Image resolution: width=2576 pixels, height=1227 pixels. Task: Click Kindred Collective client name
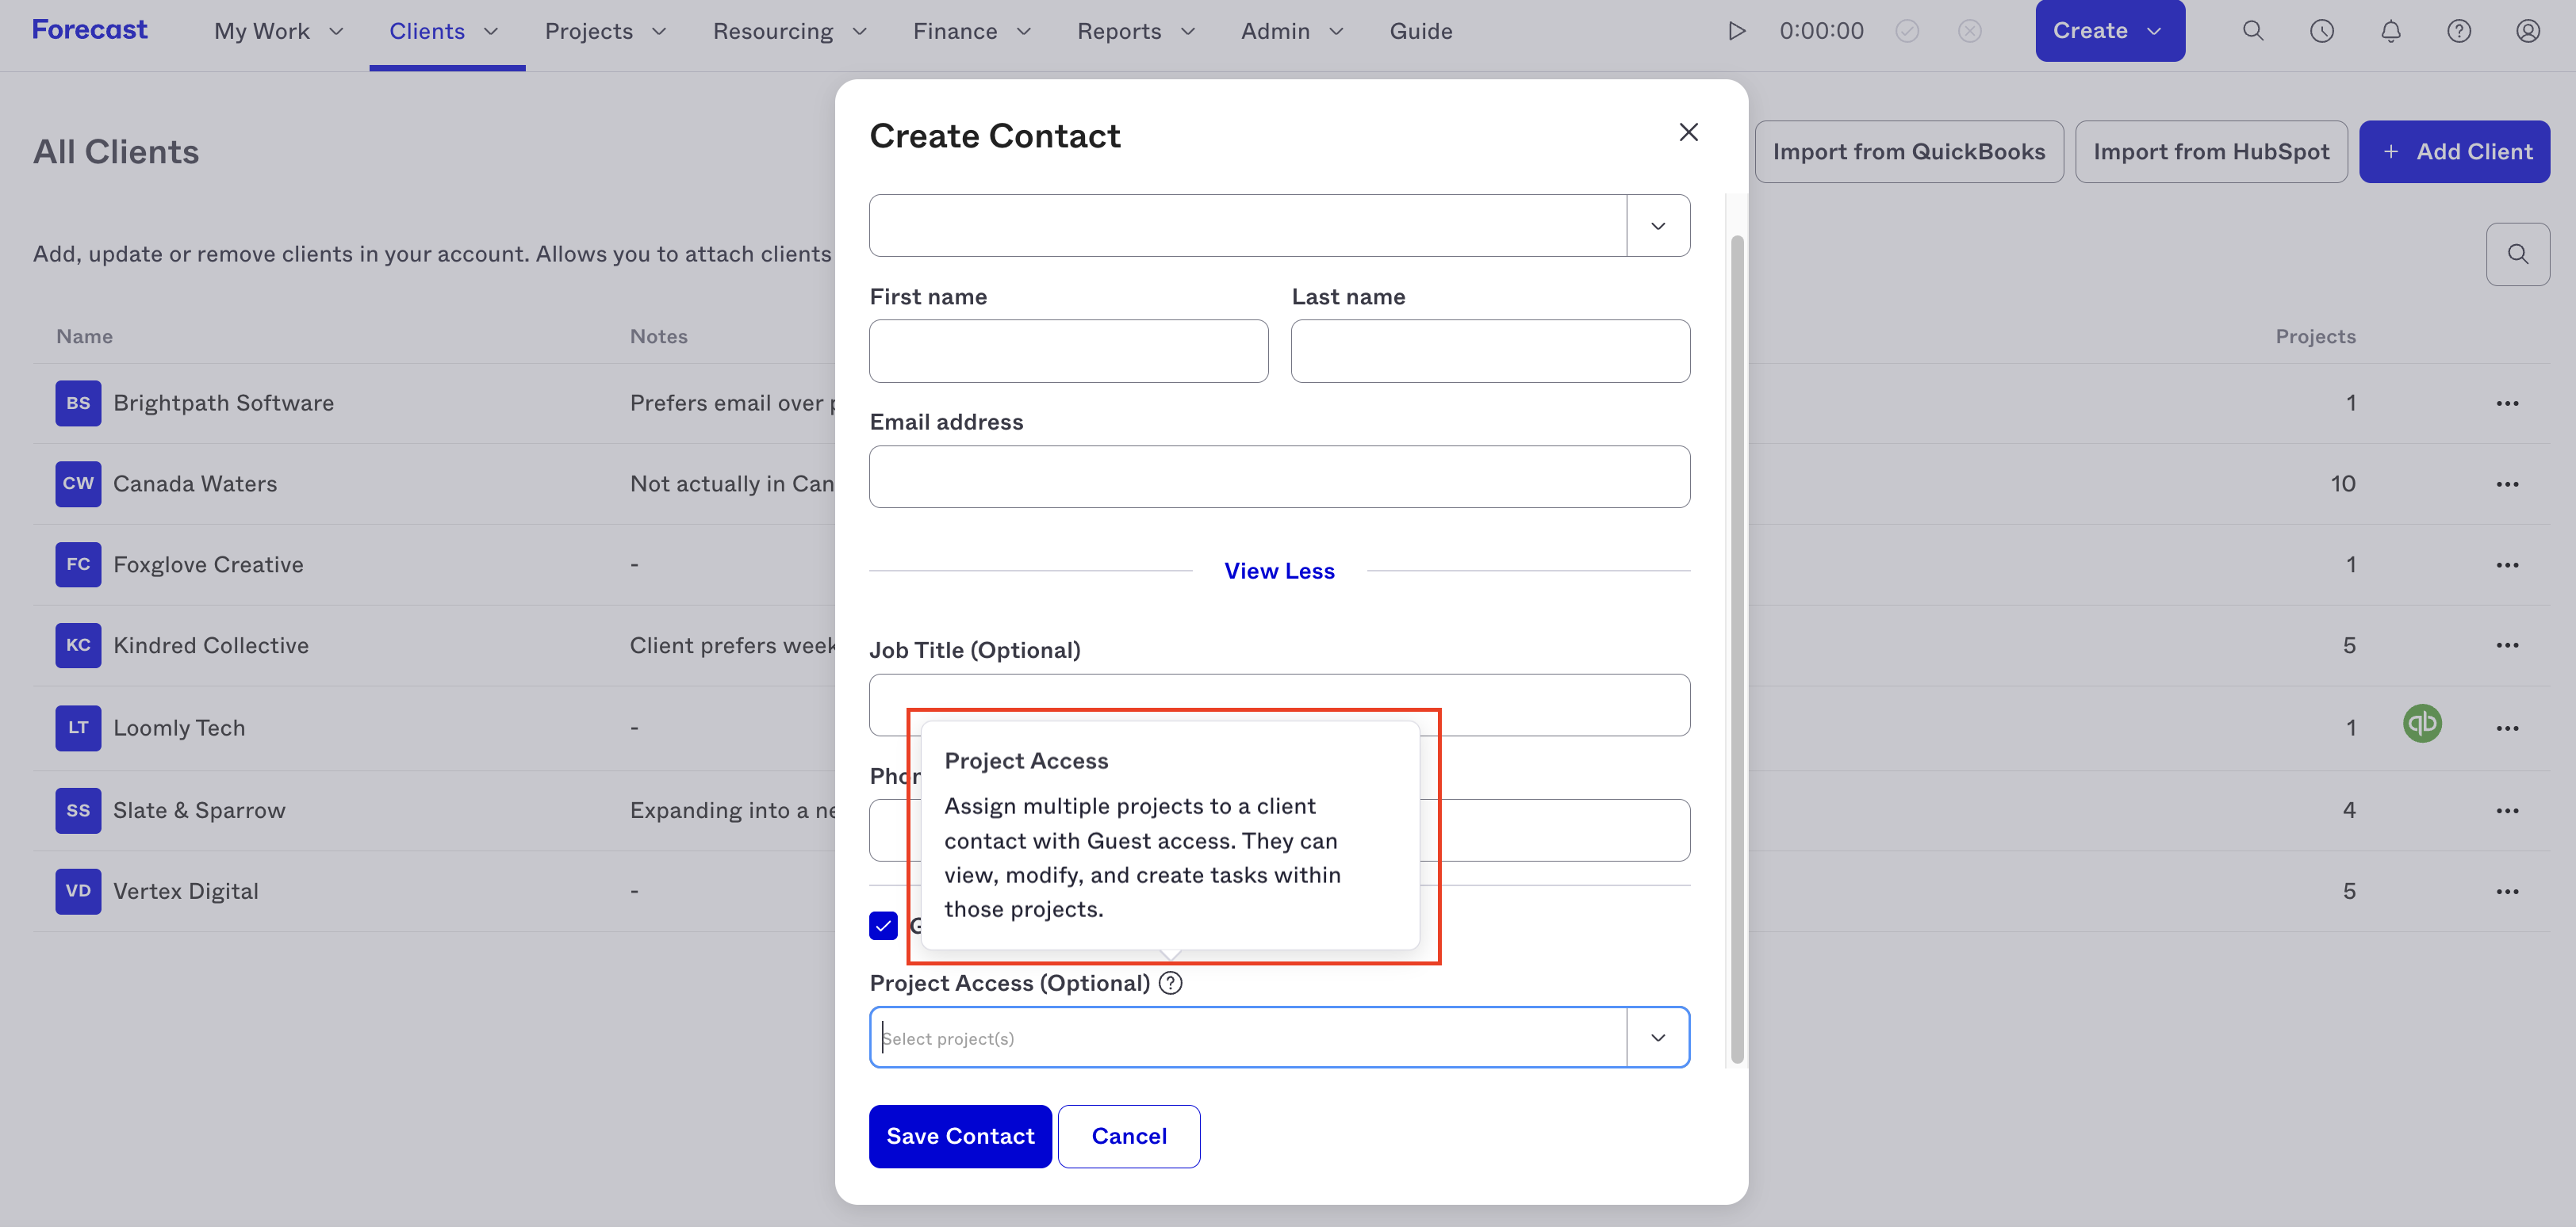tap(211, 645)
